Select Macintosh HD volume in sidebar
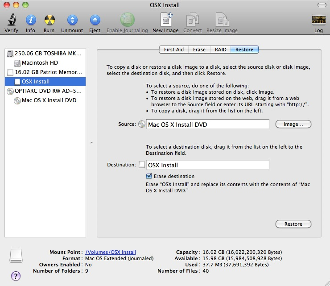The width and height of the screenshot is (330, 286). 45,63
